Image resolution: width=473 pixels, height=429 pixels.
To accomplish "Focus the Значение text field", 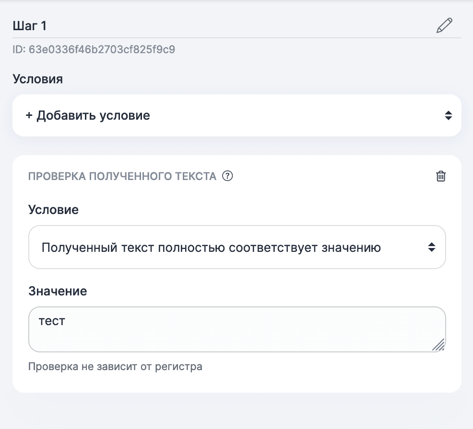I will (x=236, y=335).
